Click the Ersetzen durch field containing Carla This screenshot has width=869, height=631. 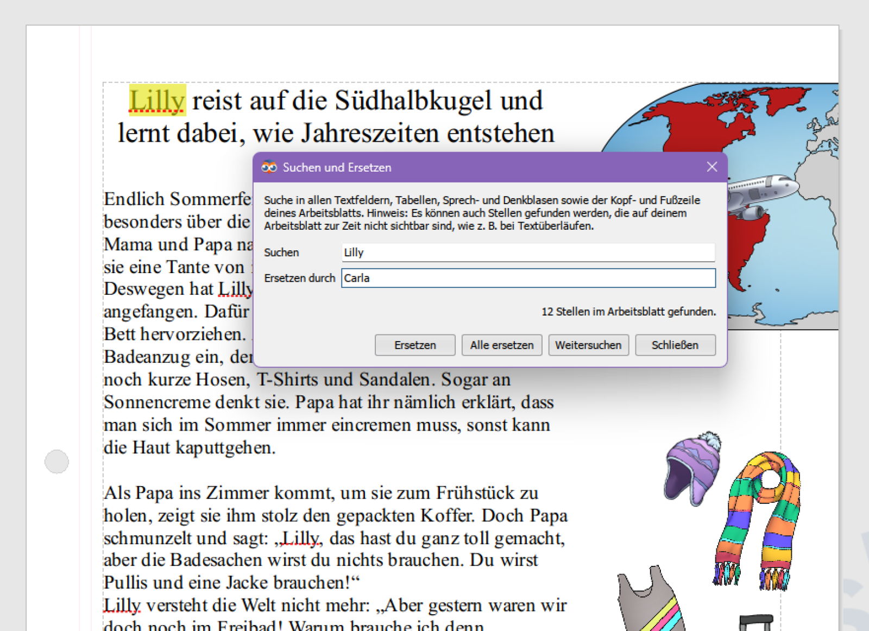(x=527, y=278)
